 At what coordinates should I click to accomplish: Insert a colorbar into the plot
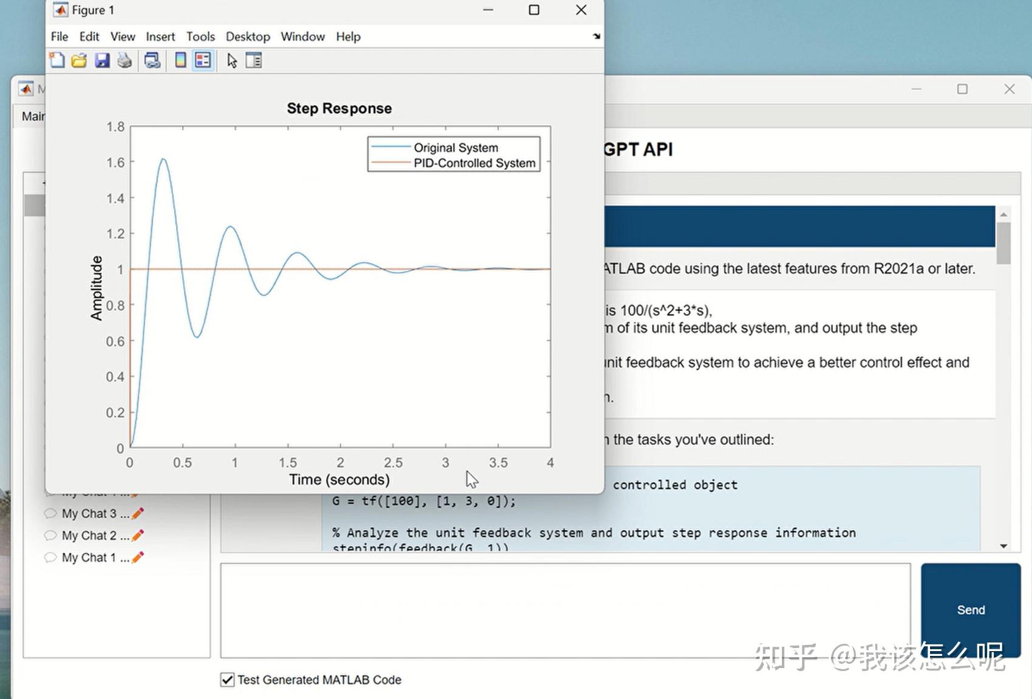[180, 60]
